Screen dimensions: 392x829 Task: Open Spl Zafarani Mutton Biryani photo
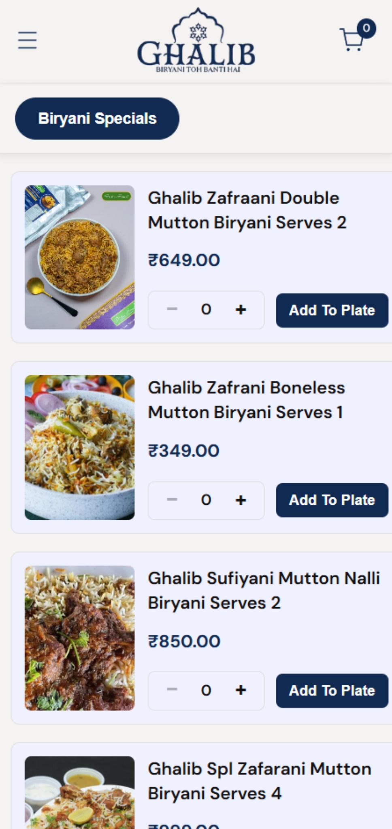click(80, 793)
